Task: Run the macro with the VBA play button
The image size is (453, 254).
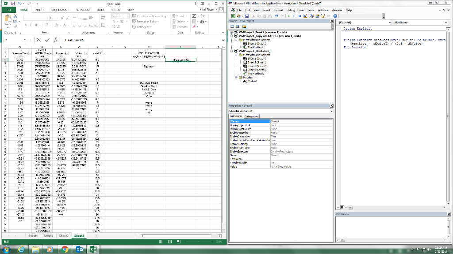Action: 289,15
